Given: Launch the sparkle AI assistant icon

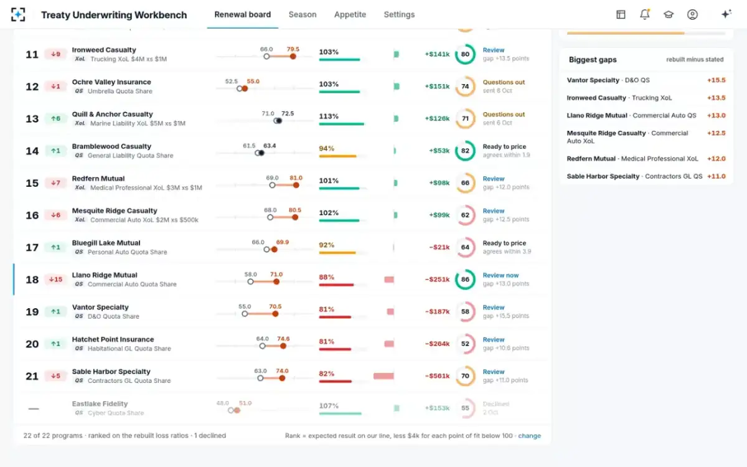Looking at the screenshot, I should point(726,14).
